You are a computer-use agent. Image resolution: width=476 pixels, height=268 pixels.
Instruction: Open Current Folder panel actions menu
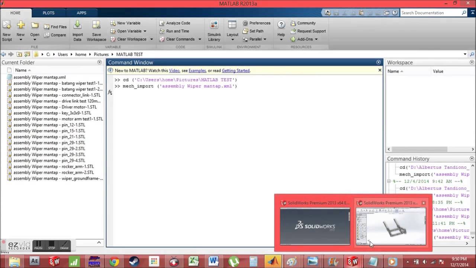[x=100, y=63]
